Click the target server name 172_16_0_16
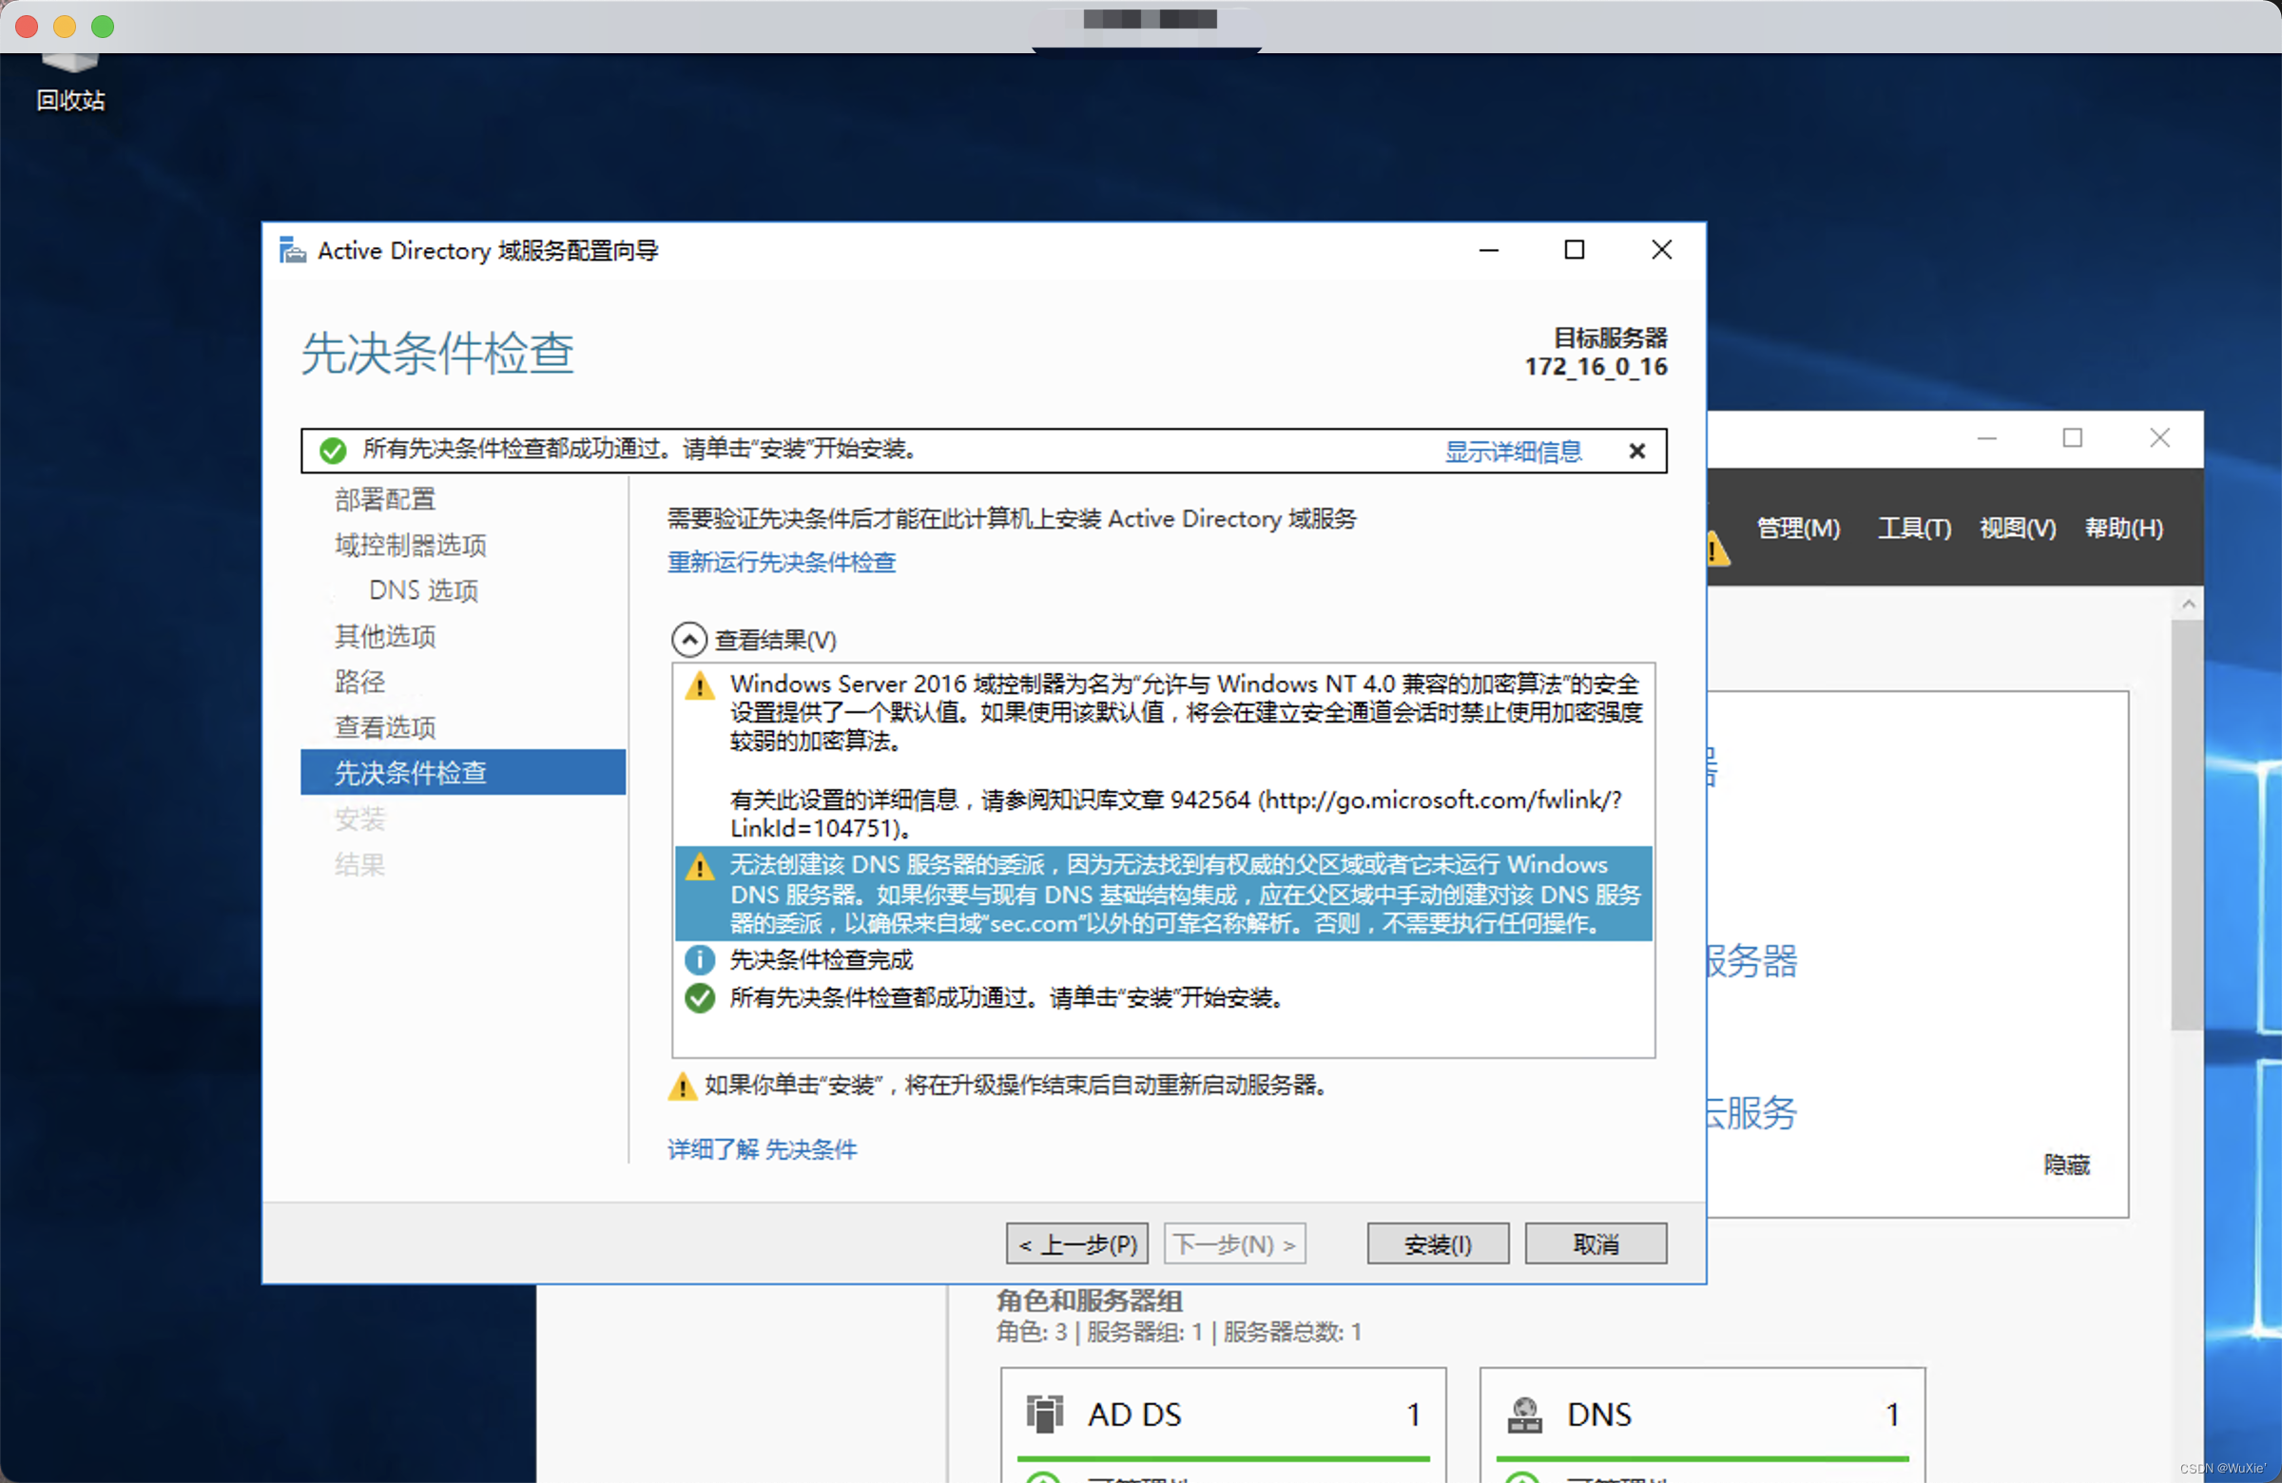2282x1483 pixels. pyautogui.click(x=1595, y=366)
